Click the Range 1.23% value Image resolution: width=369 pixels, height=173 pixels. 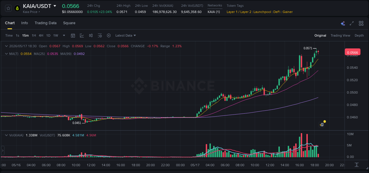click(177, 46)
